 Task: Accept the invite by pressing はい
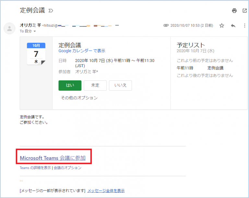tap(70, 85)
